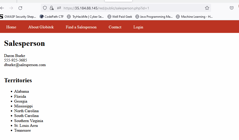Open the Contact page
Image resolution: width=239 pixels, height=140 pixels.
pyautogui.click(x=115, y=27)
